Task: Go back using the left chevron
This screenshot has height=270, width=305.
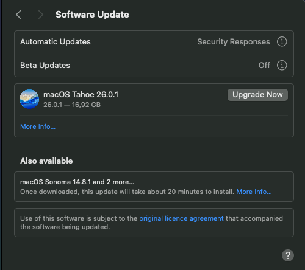Action: coord(18,15)
